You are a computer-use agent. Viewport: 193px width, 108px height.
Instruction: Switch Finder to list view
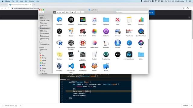[58, 12]
